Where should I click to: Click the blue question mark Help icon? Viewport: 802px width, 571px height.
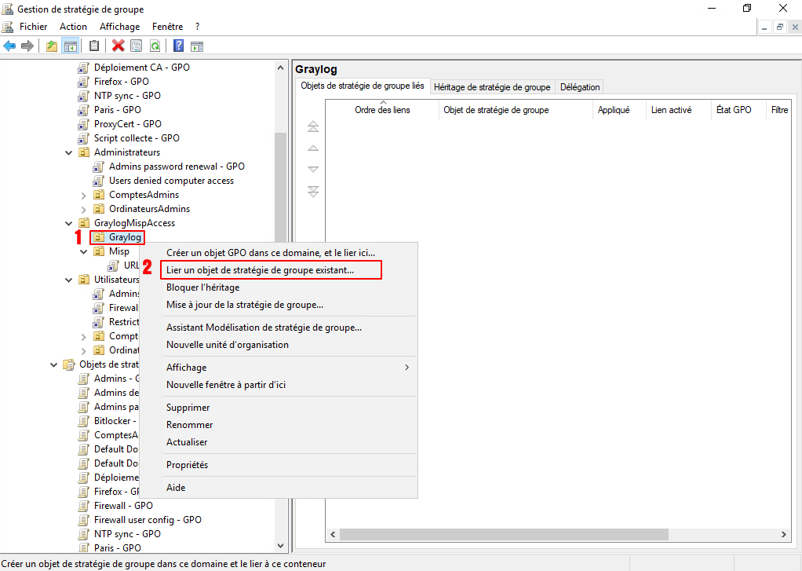(x=178, y=46)
